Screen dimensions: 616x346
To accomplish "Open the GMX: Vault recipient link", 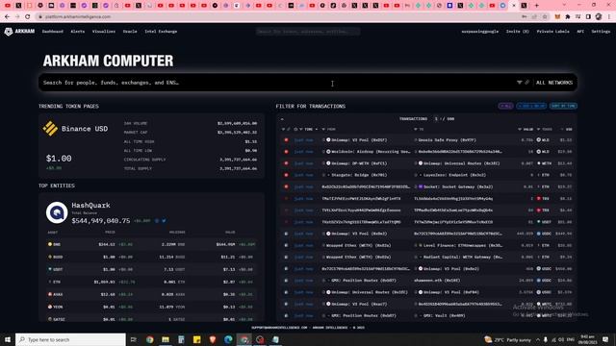I will click(x=444, y=316).
